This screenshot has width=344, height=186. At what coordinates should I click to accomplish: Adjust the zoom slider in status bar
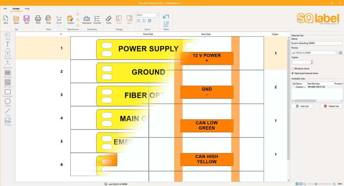[x=316, y=184]
